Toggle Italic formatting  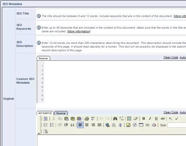pos(150,119)
